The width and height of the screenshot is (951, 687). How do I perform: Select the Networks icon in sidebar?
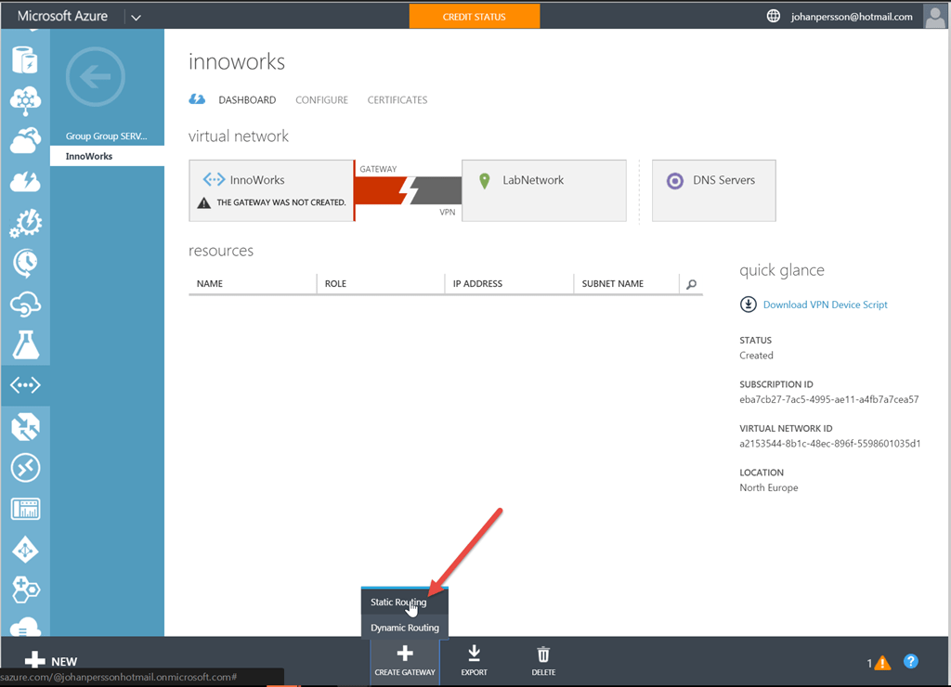click(25, 385)
